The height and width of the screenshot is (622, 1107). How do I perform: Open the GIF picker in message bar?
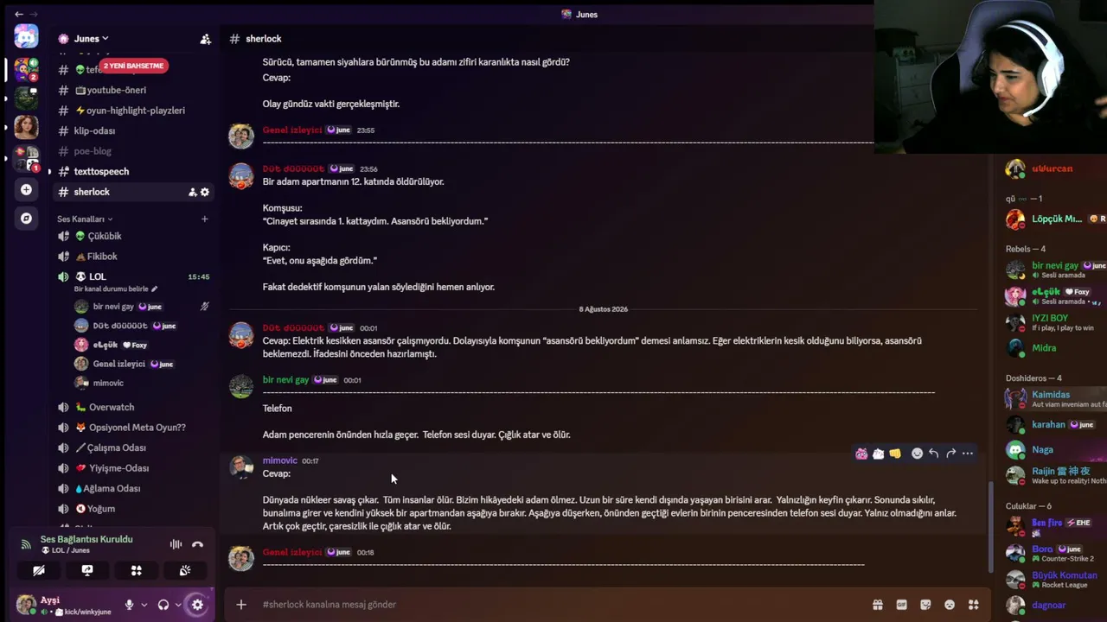(901, 605)
